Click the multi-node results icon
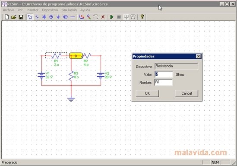 coord(133,17)
